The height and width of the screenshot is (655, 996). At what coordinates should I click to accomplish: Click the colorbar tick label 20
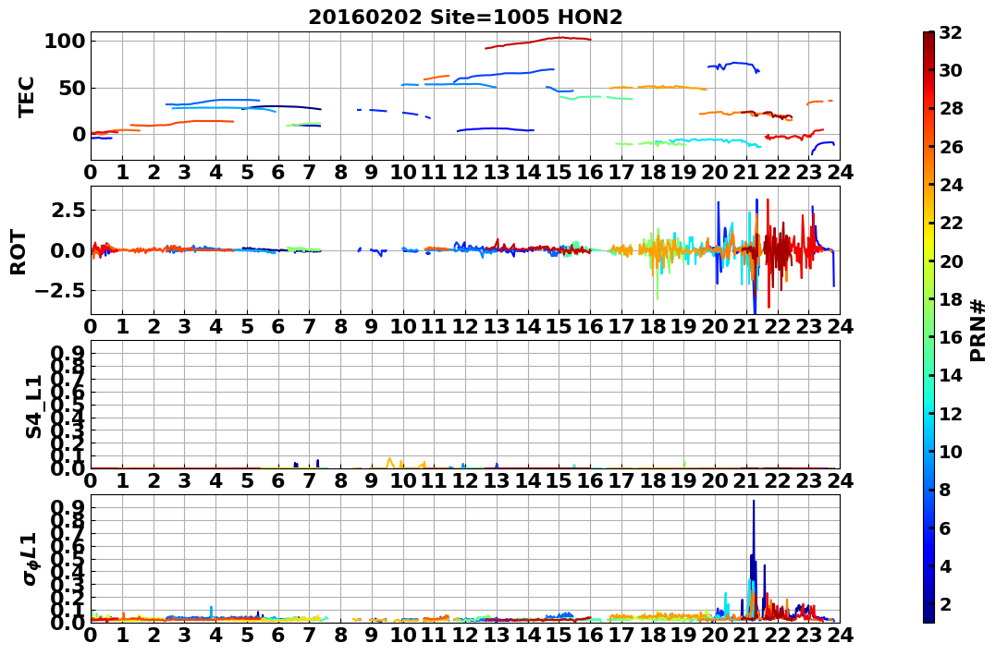click(951, 261)
